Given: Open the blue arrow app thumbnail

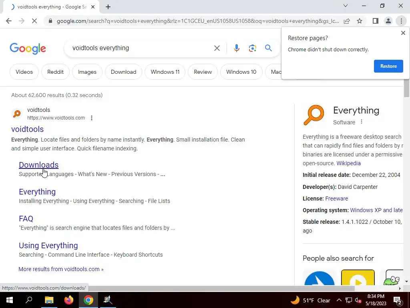Looking at the screenshot, I should (319, 278).
